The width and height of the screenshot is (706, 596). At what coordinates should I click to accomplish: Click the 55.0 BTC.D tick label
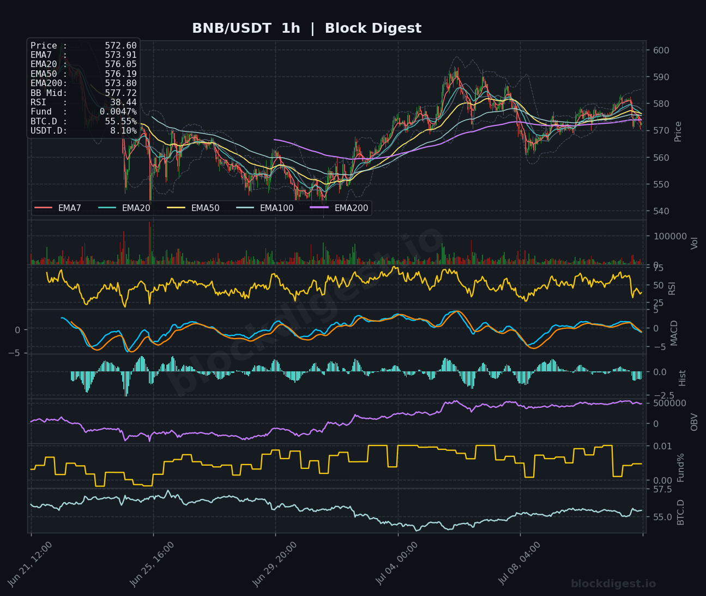tap(662, 516)
